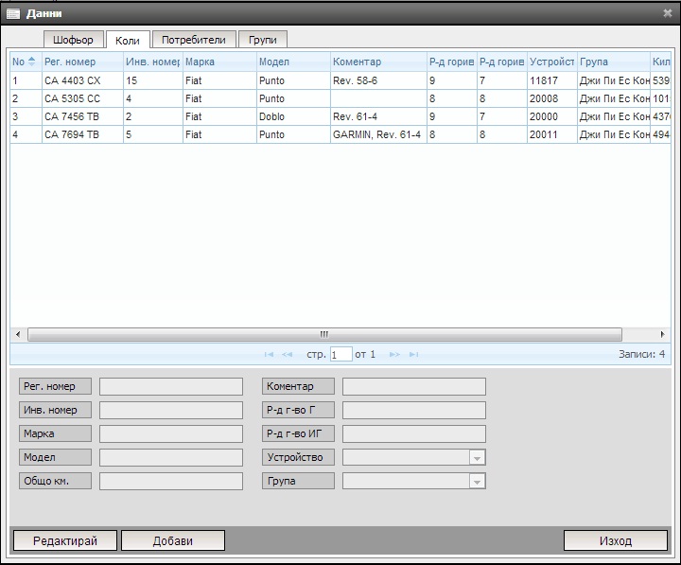The image size is (681, 565).
Task: Click the Добави button
Action: point(172,540)
